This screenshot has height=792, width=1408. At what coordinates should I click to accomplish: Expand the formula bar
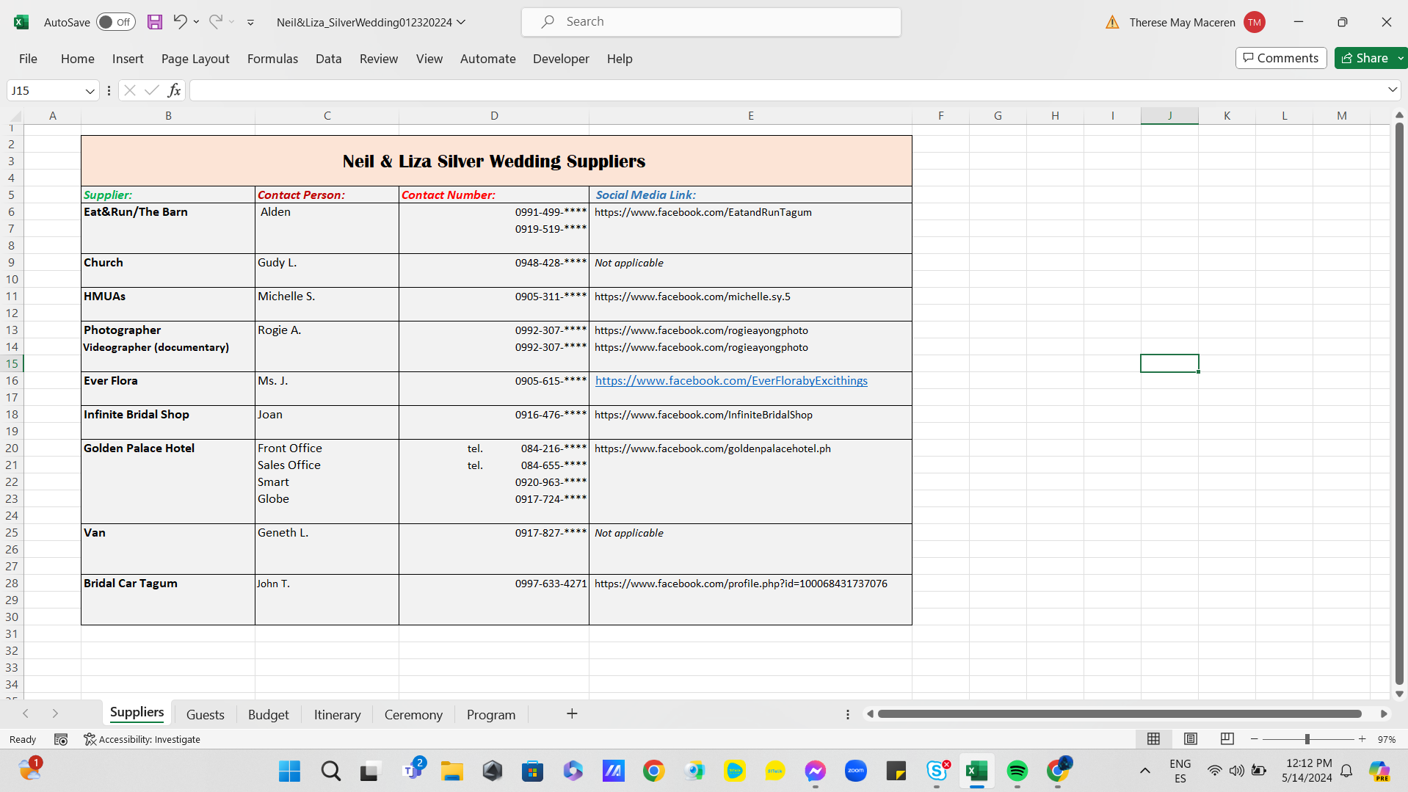coord(1393,90)
